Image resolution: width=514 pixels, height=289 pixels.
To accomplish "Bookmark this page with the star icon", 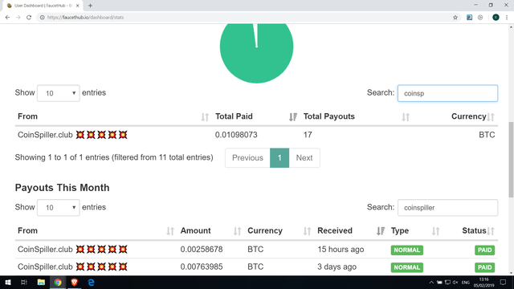I will [x=455, y=18].
